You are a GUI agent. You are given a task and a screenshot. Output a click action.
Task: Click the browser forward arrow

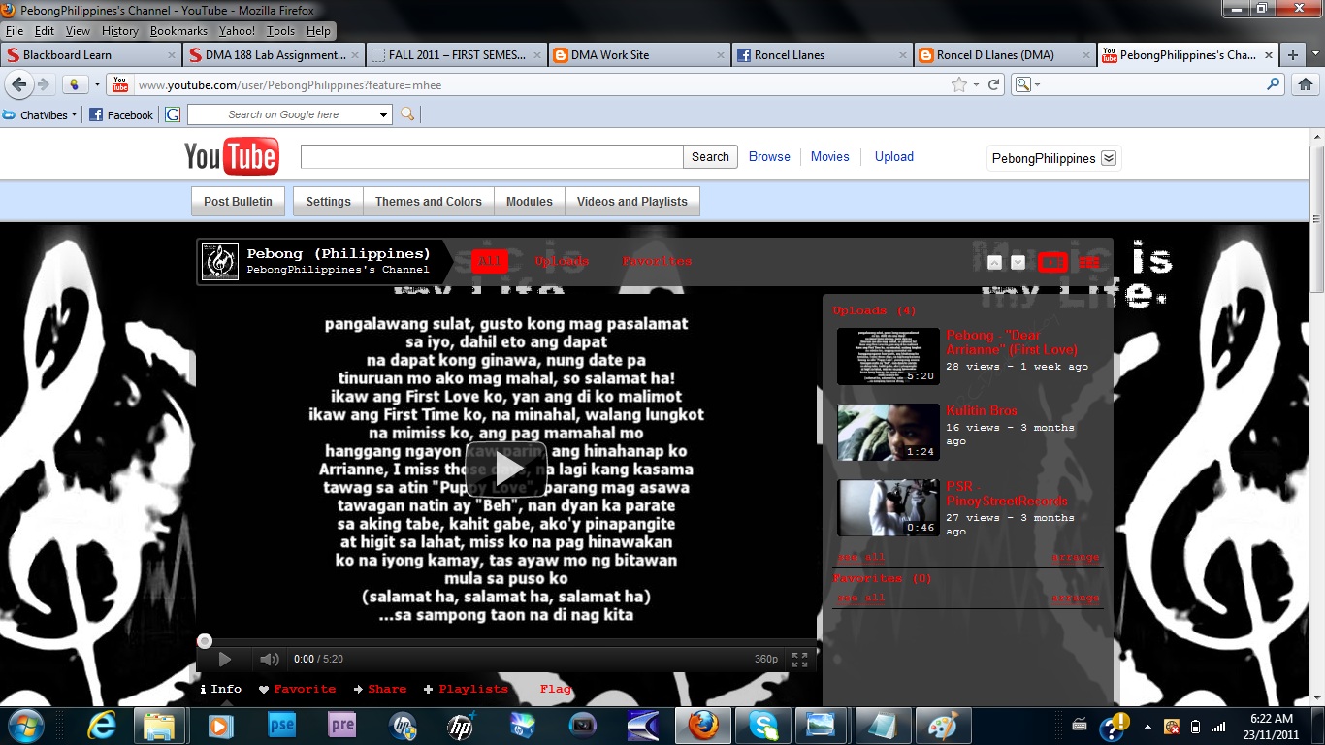tap(44, 84)
